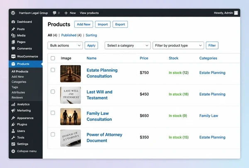The image size is (249, 168).
Task: Click the Sorting link
Action: point(91,35)
